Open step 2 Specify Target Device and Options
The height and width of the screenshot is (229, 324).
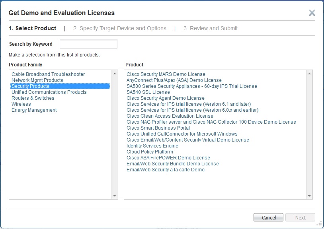pyautogui.click(x=120, y=28)
